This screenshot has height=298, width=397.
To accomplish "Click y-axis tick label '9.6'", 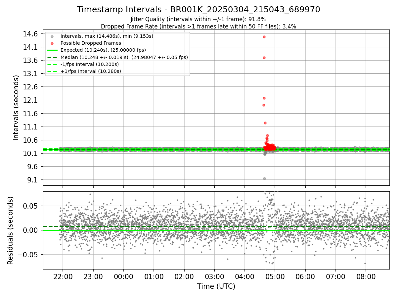I will point(33,167).
